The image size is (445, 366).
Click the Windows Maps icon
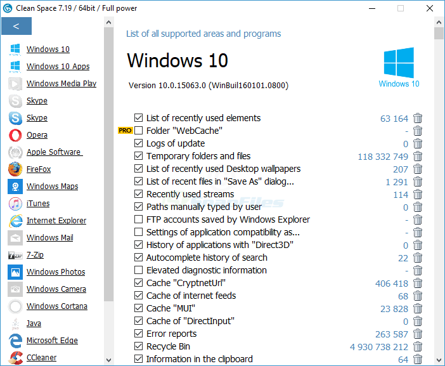pyautogui.click(x=15, y=186)
